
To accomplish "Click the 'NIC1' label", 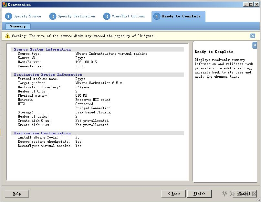I will click(22, 104).
